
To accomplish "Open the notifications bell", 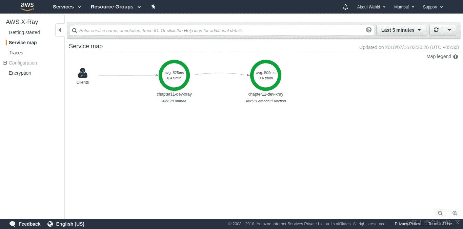I will pyautogui.click(x=345, y=7).
